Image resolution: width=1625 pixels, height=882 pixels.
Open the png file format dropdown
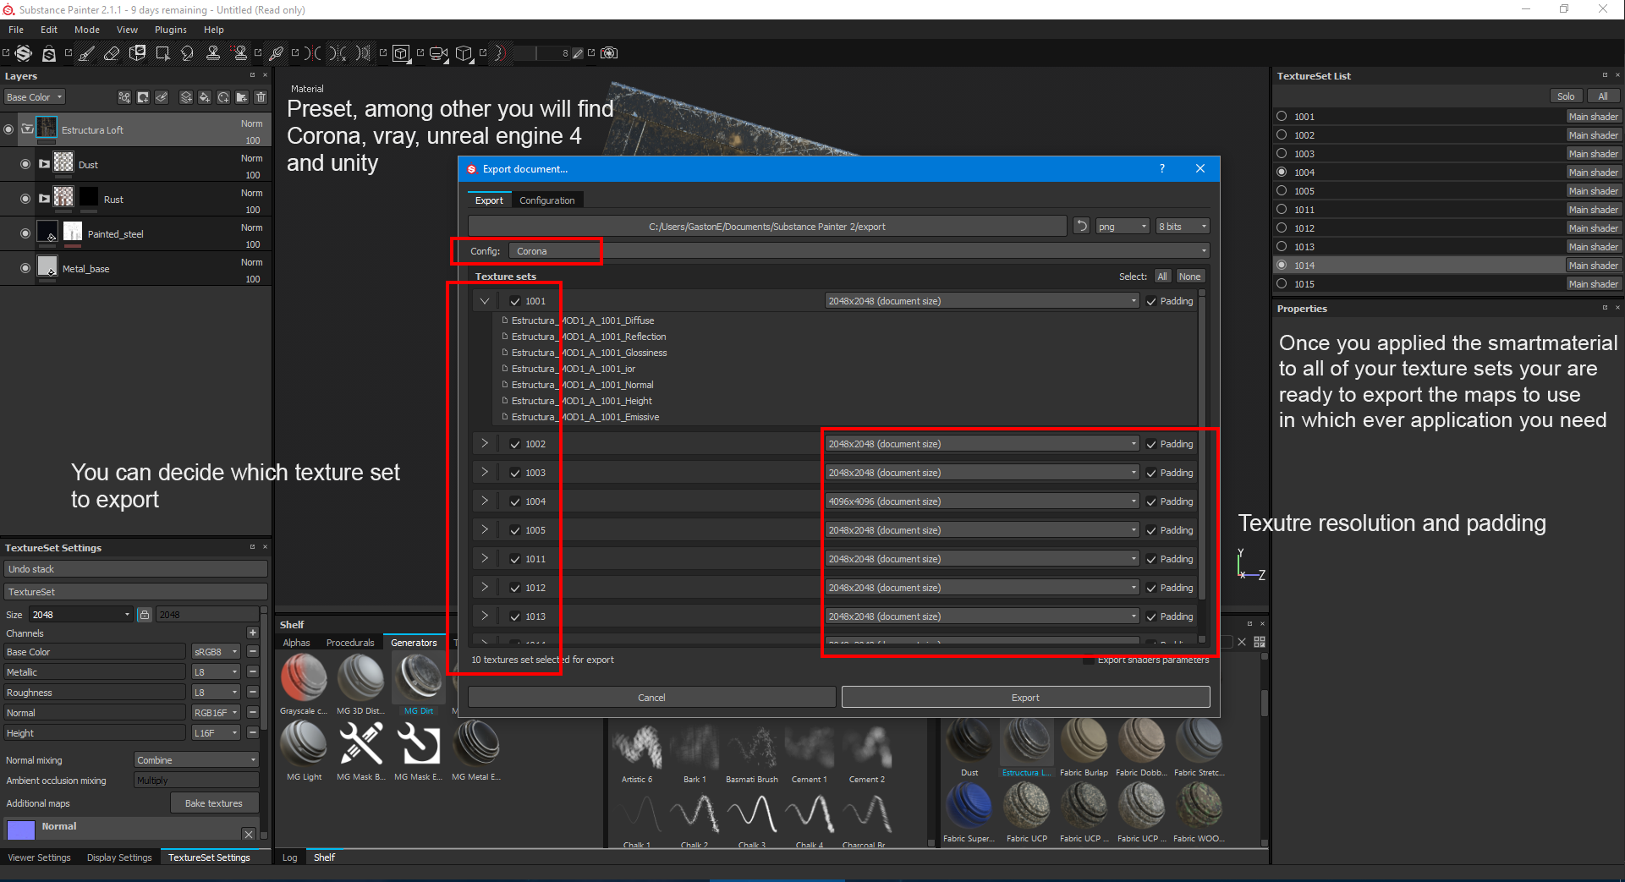point(1122,226)
